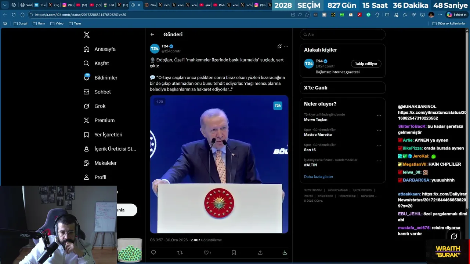The image size is (470, 264).
Task: Open Yer İşaretleri bookmarks
Action: pos(103,135)
